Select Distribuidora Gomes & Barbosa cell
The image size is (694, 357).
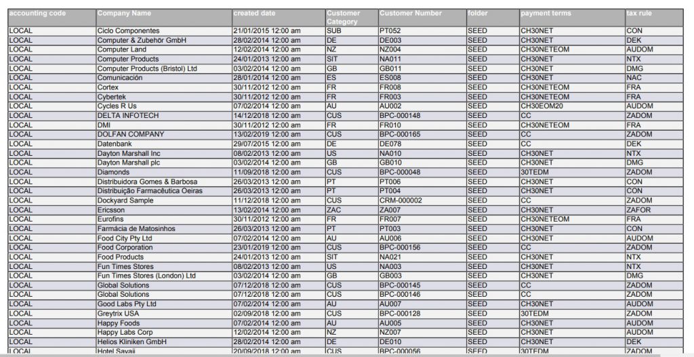(x=164, y=182)
